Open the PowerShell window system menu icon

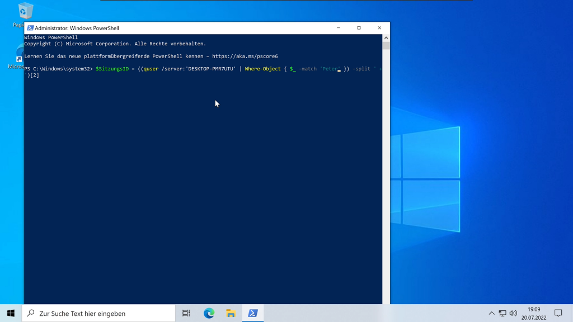(x=30, y=28)
